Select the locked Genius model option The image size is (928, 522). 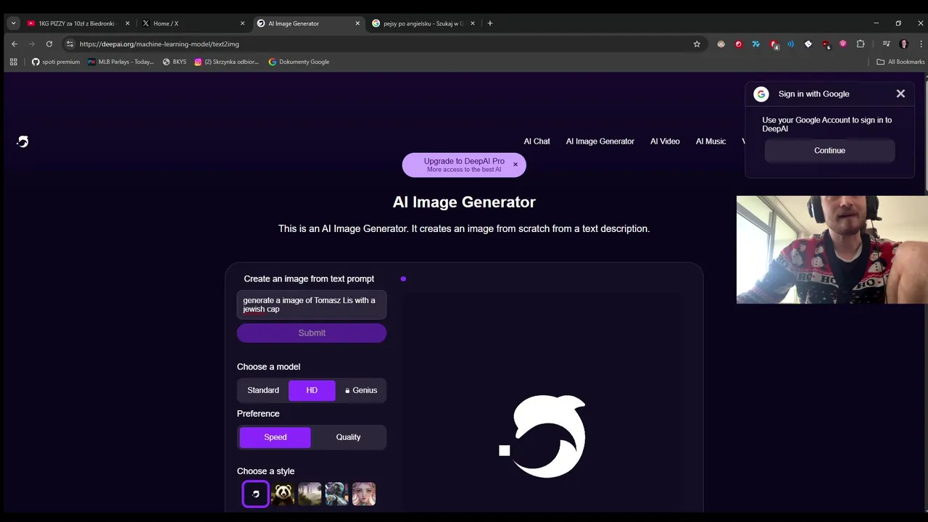(360, 390)
